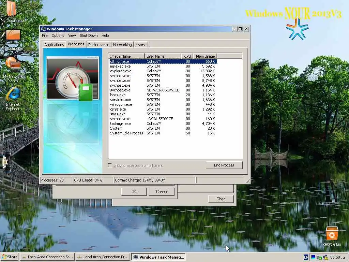
Task: Sort by the User Name column header
Action: tap(163, 56)
